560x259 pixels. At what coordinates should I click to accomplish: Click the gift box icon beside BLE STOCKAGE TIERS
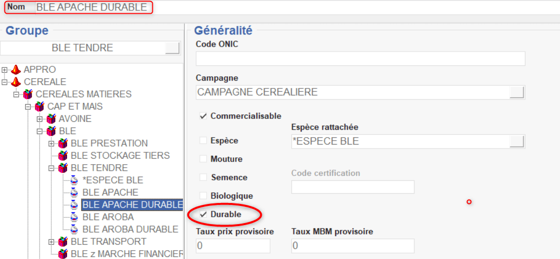tap(63, 156)
